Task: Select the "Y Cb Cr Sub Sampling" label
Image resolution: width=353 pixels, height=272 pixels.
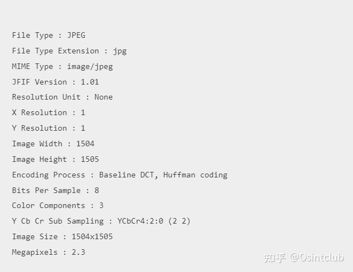Action: coord(58,221)
